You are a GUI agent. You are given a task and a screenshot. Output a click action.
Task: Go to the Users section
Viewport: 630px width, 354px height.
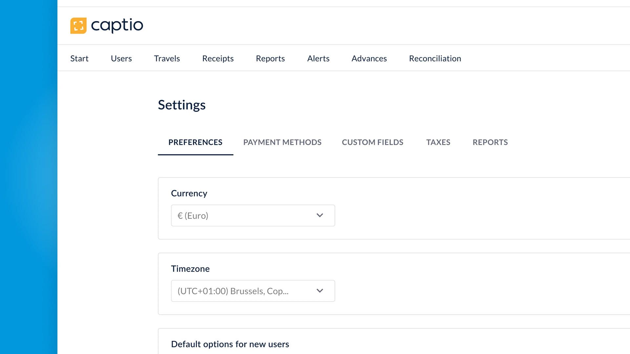coord(121,58)
